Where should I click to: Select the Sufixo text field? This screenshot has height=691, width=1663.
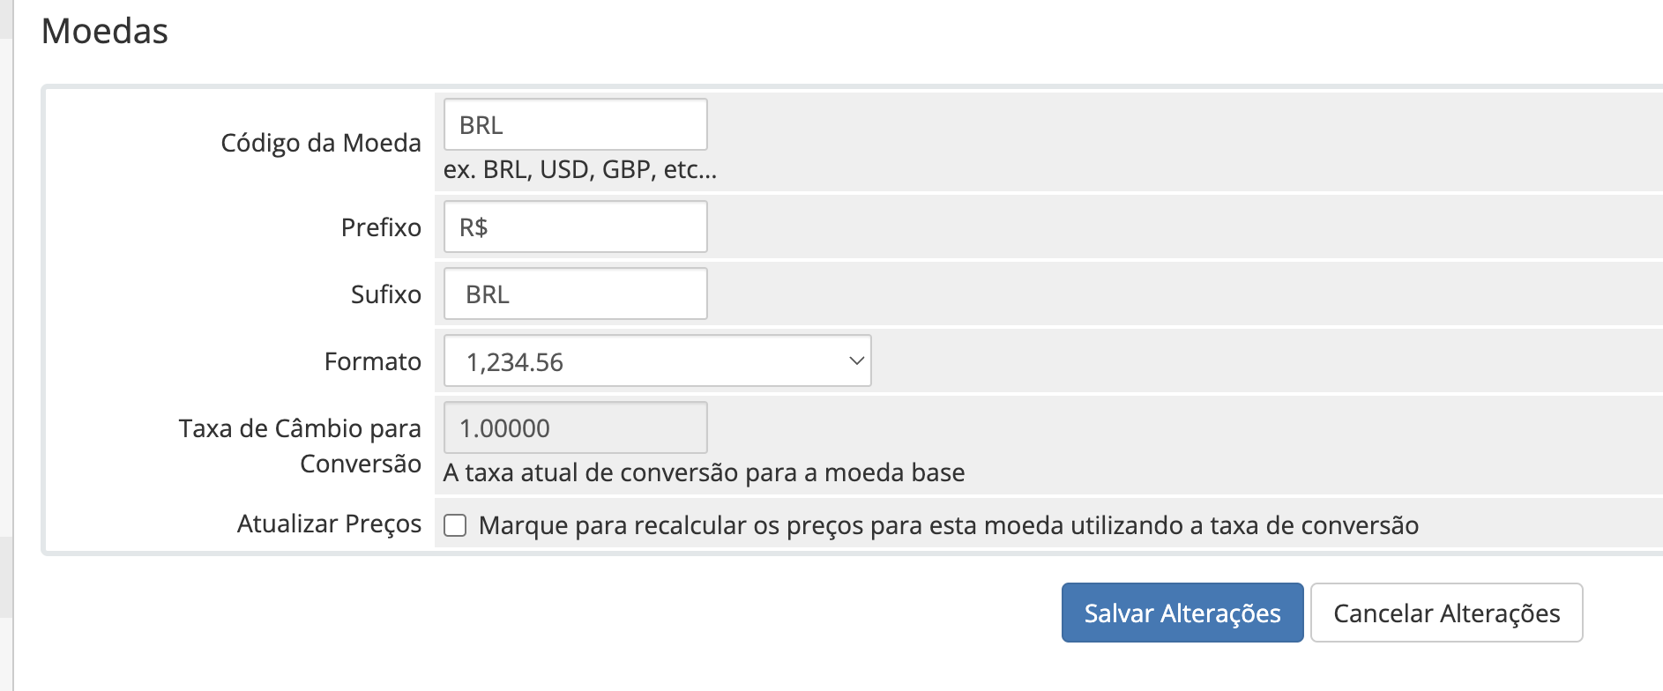pos(575,293)
